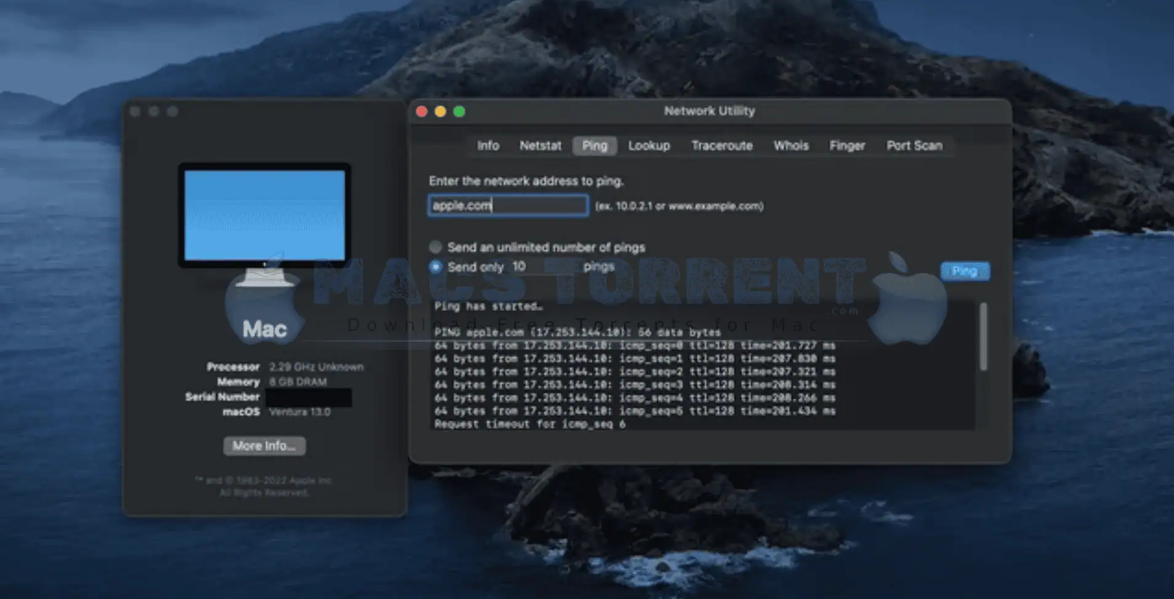Click the inactive close button of About window
Image resolution: width=1174 pixels, height=599 pixels.
point(135,111)
